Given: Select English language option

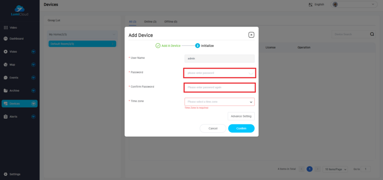Looking at the screenshot, I should coord(319,4).
